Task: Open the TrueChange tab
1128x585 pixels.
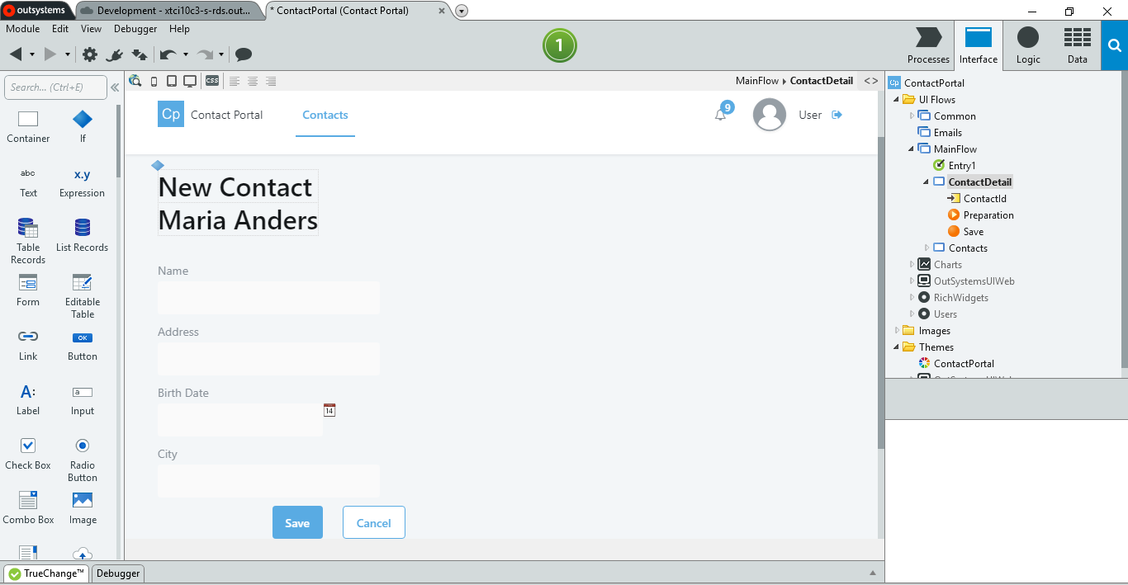Action: [x=46, y=573]
